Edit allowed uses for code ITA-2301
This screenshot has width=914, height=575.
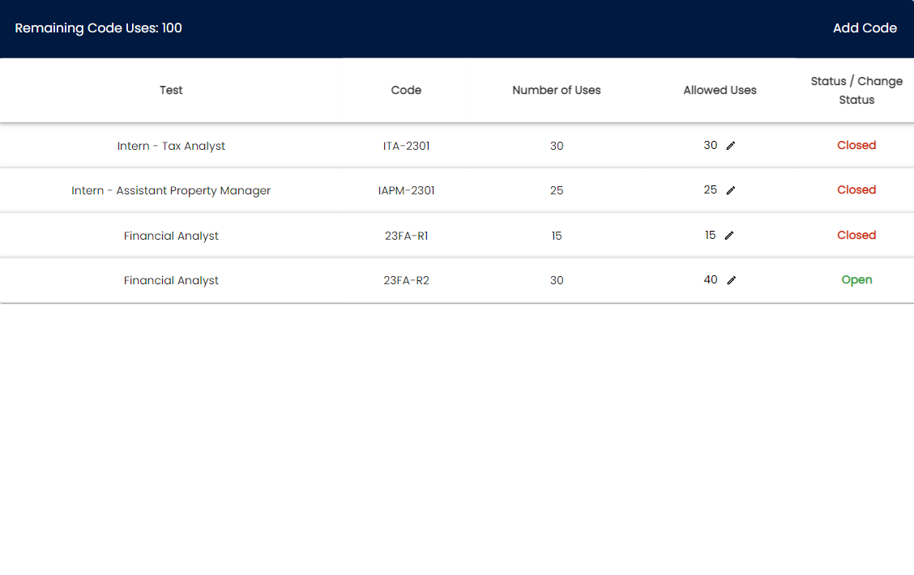pos(731,146)
